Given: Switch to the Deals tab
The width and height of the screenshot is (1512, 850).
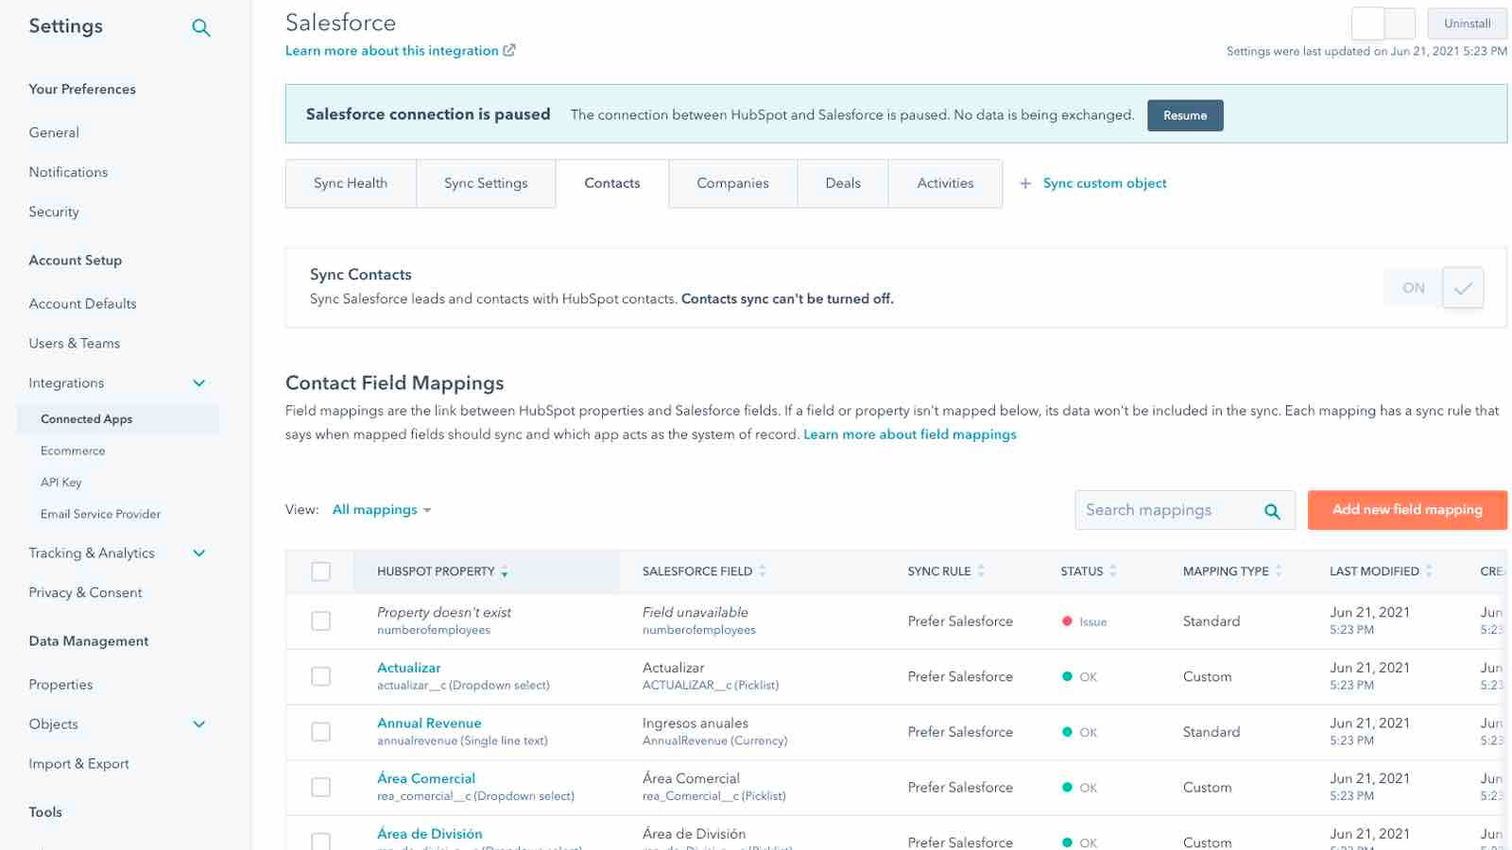Looking at the screenshot, I should [843, 183].
